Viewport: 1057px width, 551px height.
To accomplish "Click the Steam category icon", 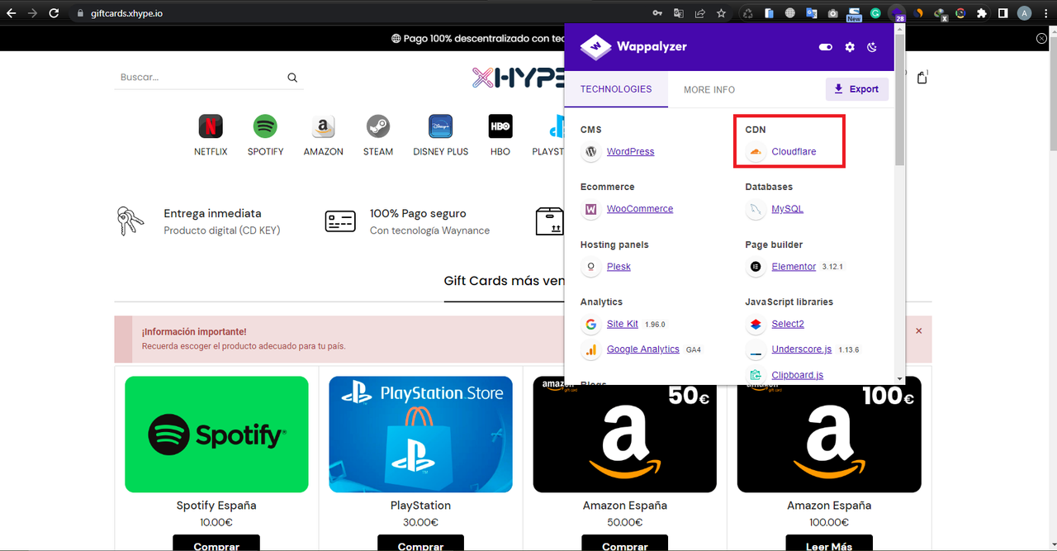I will pyautogui.click(x=378, y=126).
